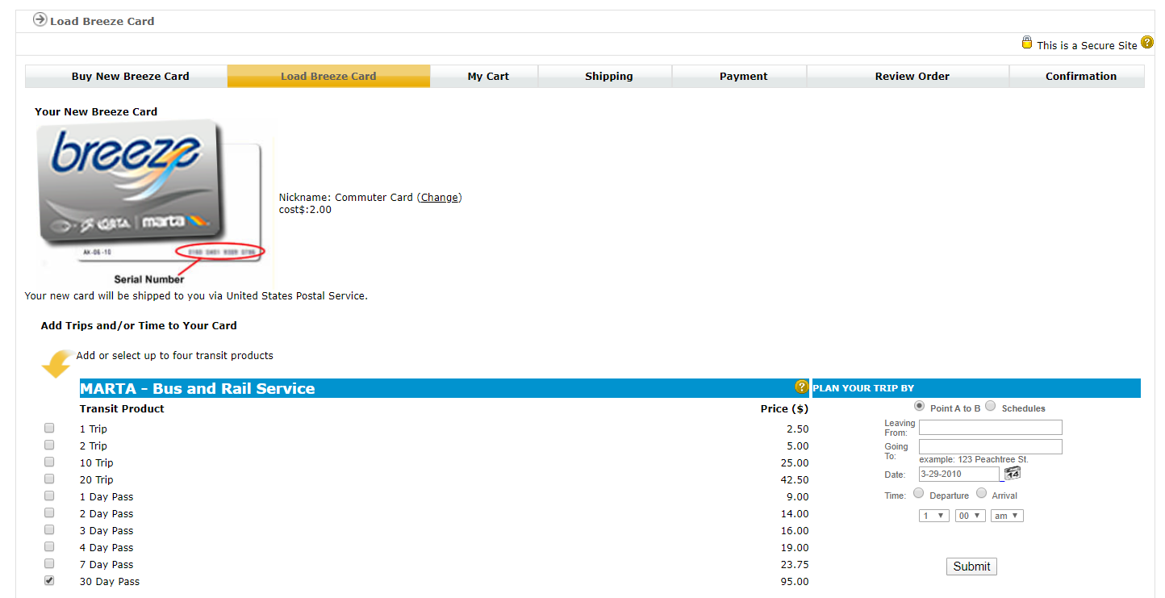The image size is (1165, 598).
Task: Click the 42.50 price text
Action: [794, 480]
